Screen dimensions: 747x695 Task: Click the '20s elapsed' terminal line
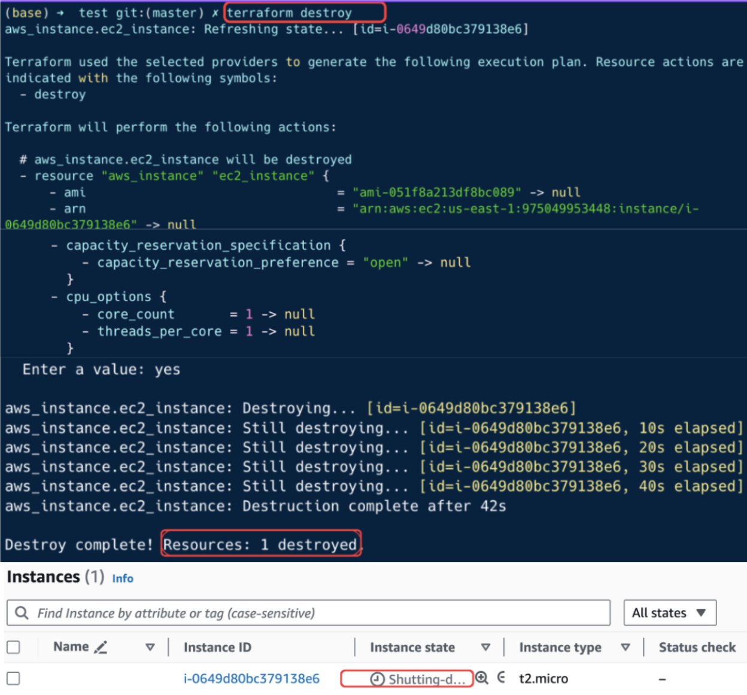click(373, 448)
